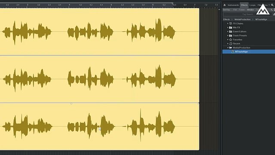275x155 pixels.
Task: Switch to the Loops browser tab
Action: [x=253, y=5]
